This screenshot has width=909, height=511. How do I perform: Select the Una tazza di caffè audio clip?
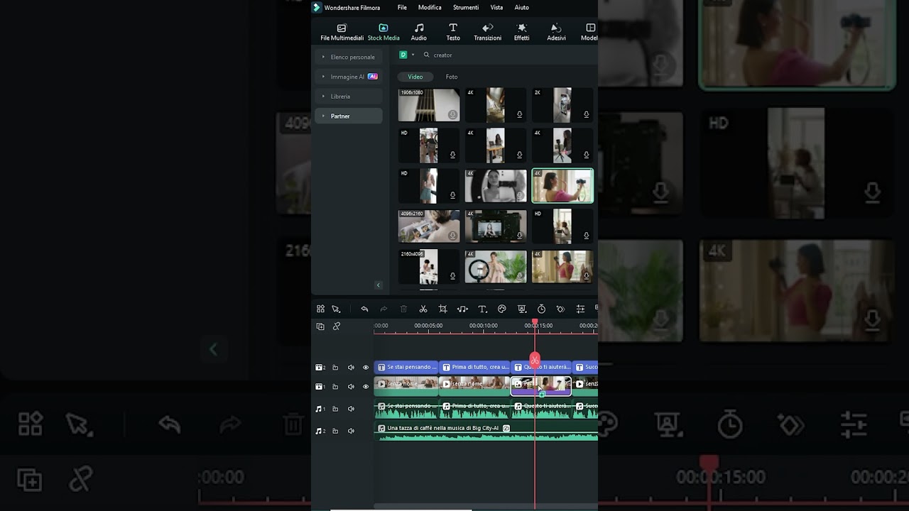[486, 432]
